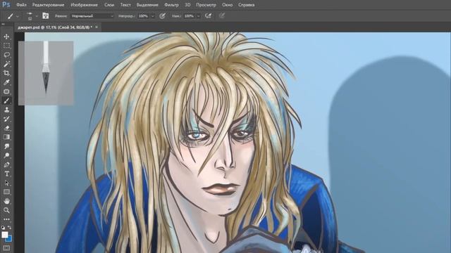Open the Фильтр menu
451x253 pixels.
click(x=171, y=5)
